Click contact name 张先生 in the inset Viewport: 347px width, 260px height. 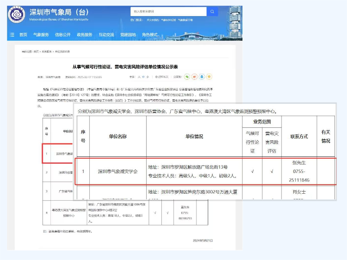point(299,163)
